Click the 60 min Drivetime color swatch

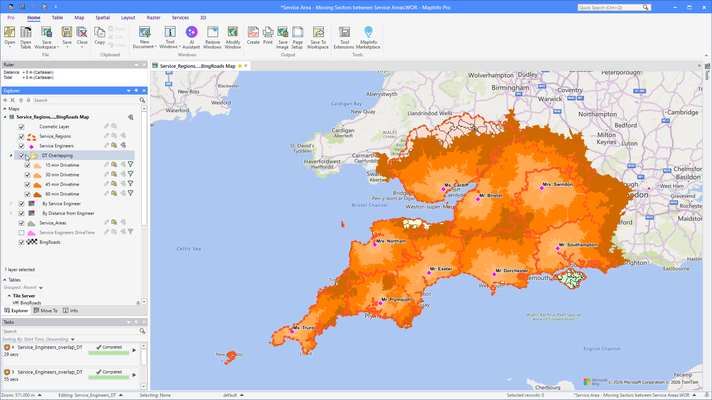(x=37, y=194)
